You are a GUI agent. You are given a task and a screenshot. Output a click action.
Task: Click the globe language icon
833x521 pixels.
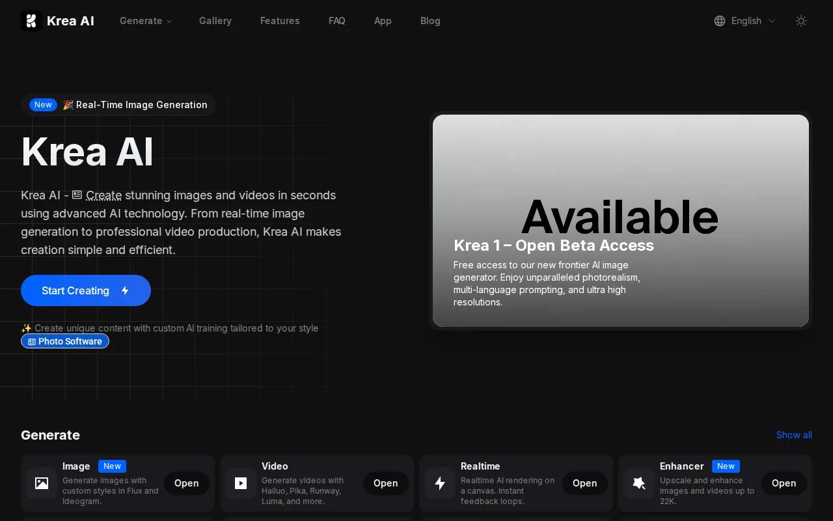(x=720, y=21)
